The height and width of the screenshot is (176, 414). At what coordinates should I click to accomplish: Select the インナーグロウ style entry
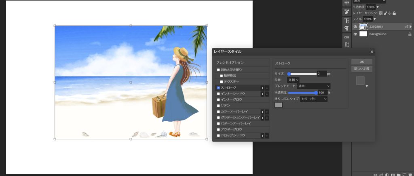tap(232, 99)
